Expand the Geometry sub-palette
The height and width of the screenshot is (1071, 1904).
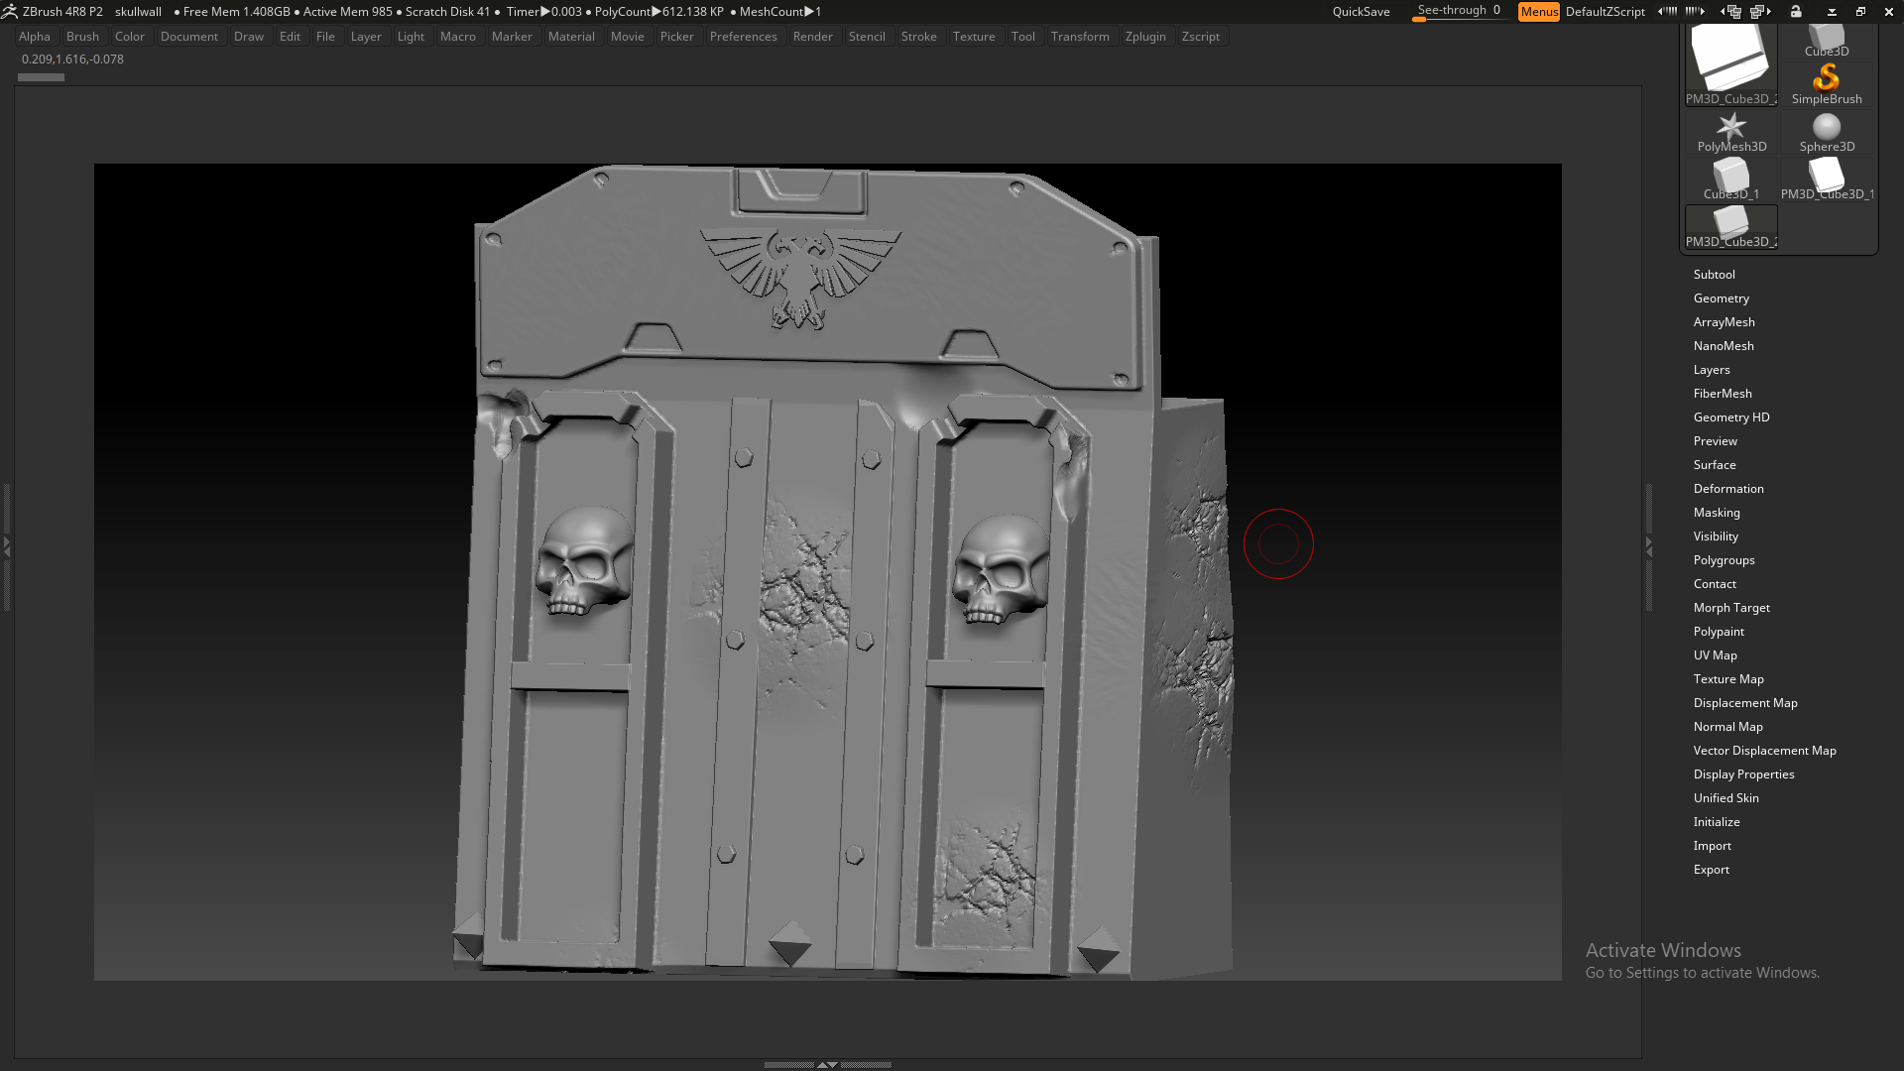1721,298
